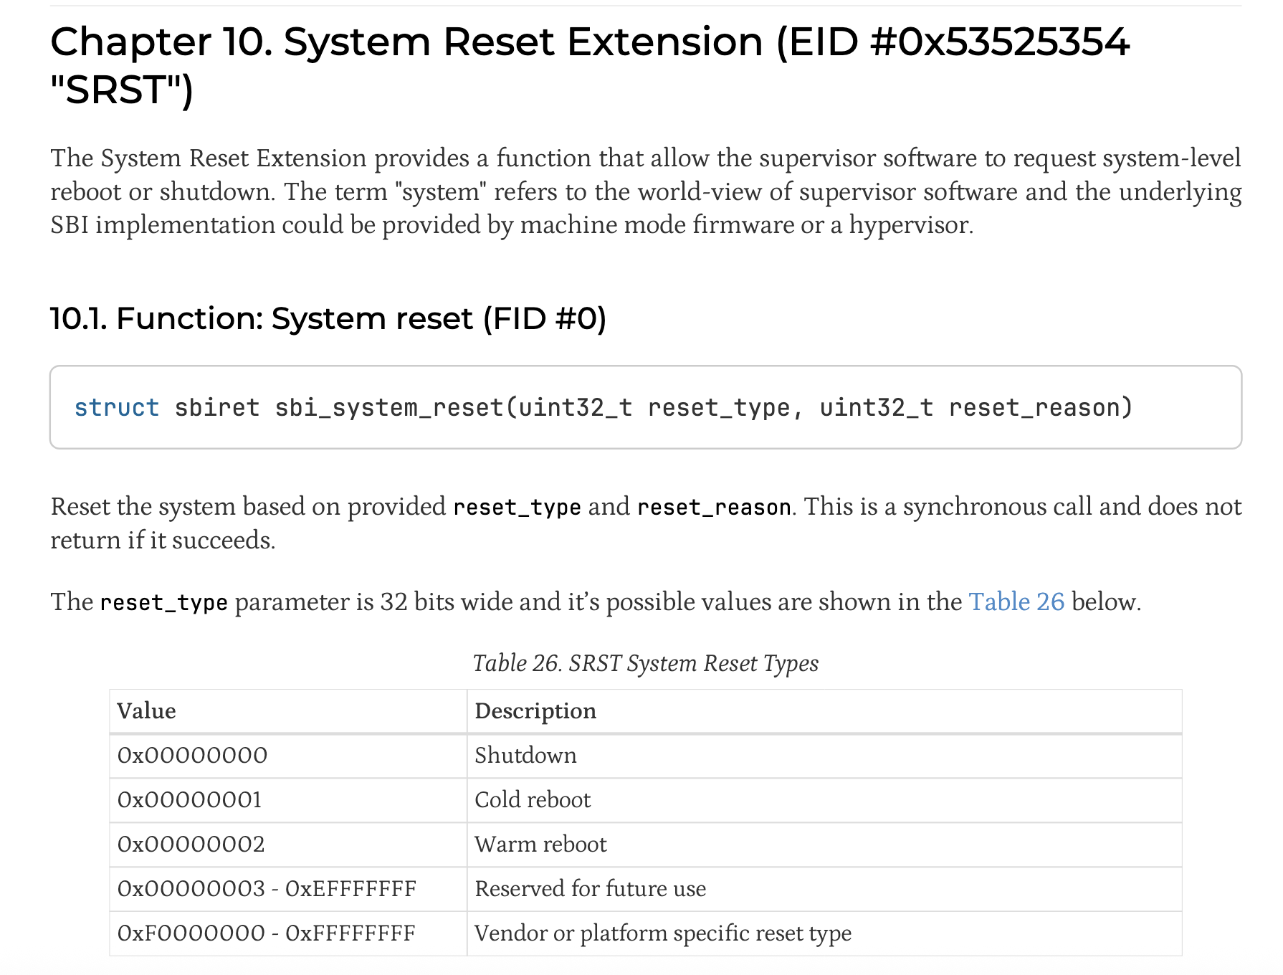The width and height of the screenshot is (1283, 975).
Task: Select the 0x00000001 value cell
Action: coord(288,800)
